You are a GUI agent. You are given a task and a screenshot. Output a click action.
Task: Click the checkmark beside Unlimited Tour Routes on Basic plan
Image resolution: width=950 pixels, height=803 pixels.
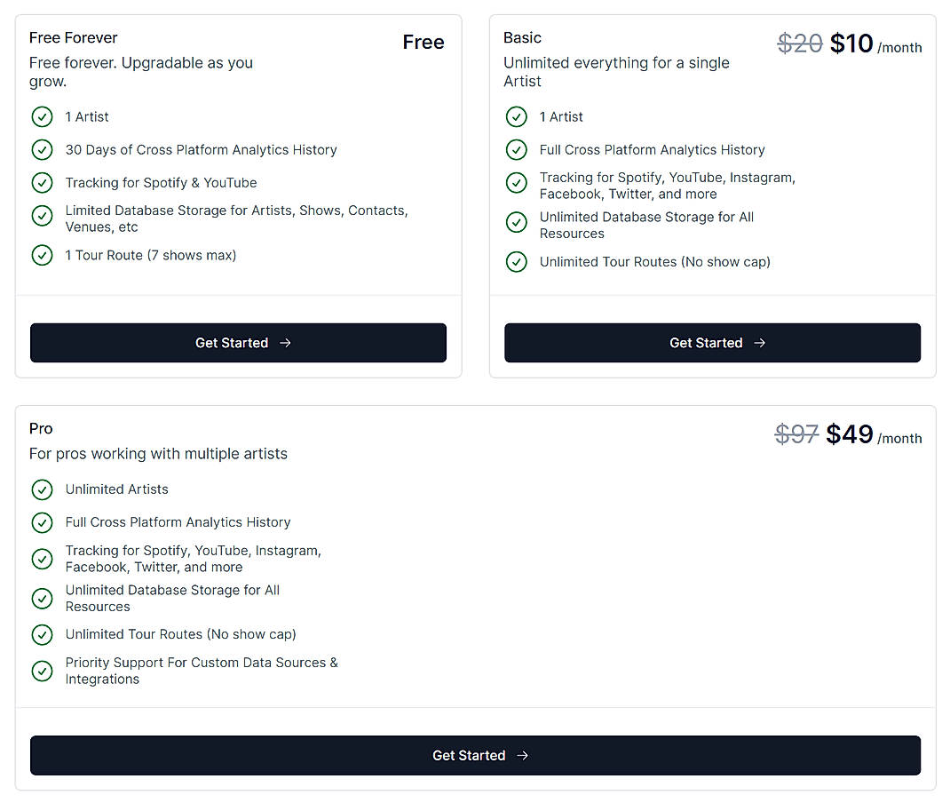(x=517, y=262)
